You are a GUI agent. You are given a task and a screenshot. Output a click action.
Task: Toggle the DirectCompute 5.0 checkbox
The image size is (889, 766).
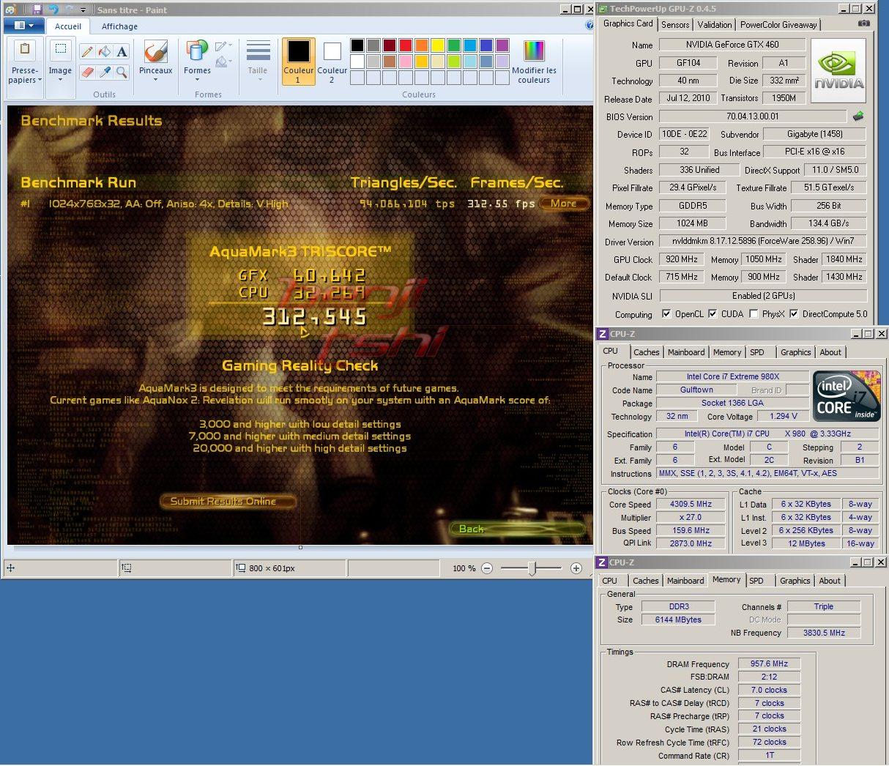tap(794, 313)
